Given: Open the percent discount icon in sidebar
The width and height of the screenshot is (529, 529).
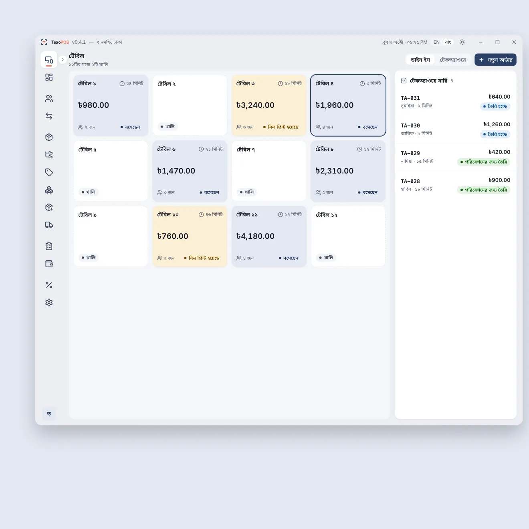Looking at the screenshot, I should click(49, 285).
